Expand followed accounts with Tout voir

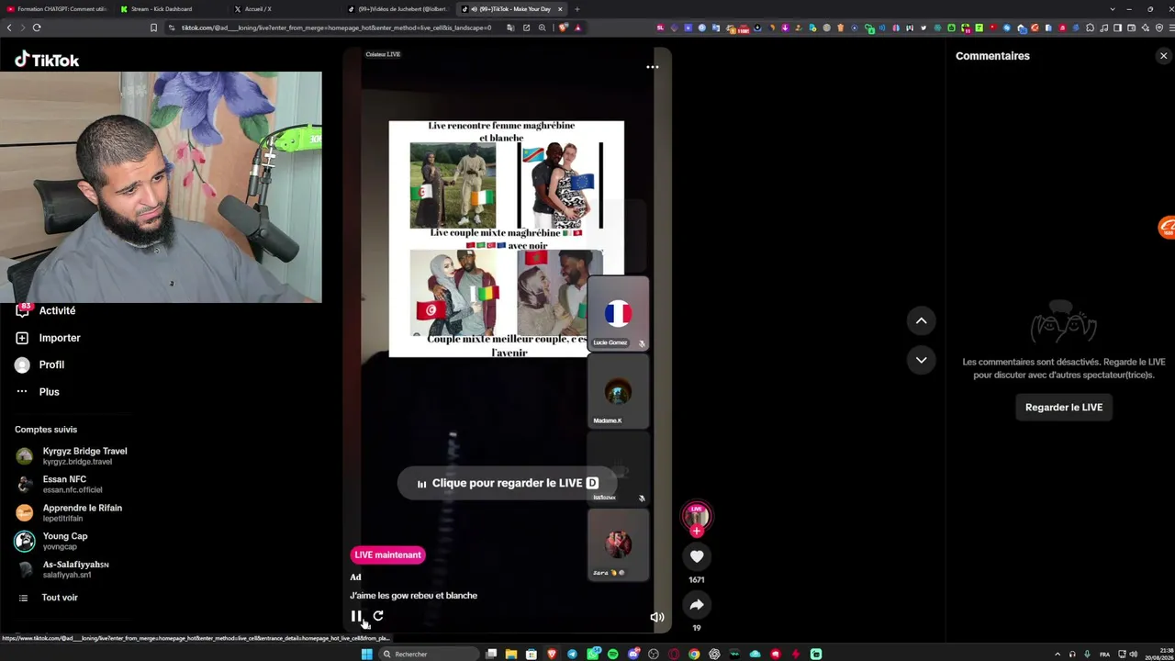pyautogui.click(x=60, y=598)
